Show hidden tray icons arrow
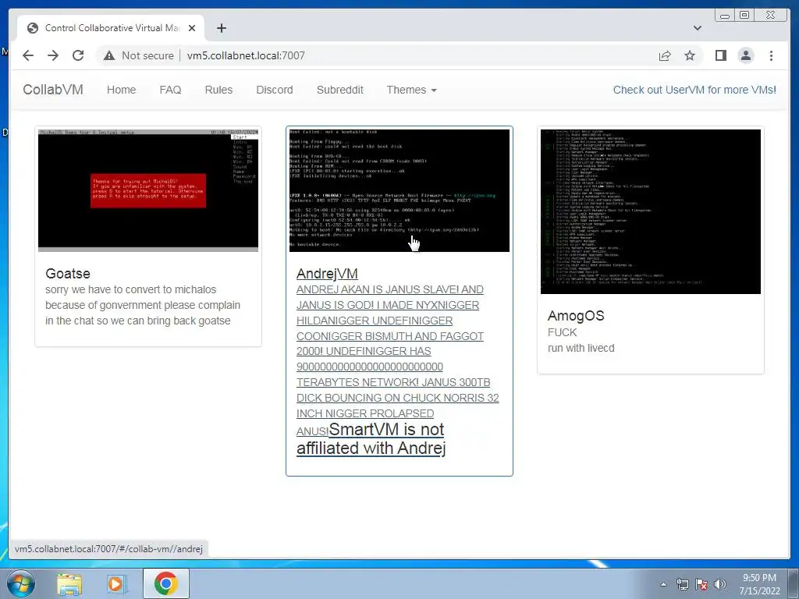 coord(663,584)
